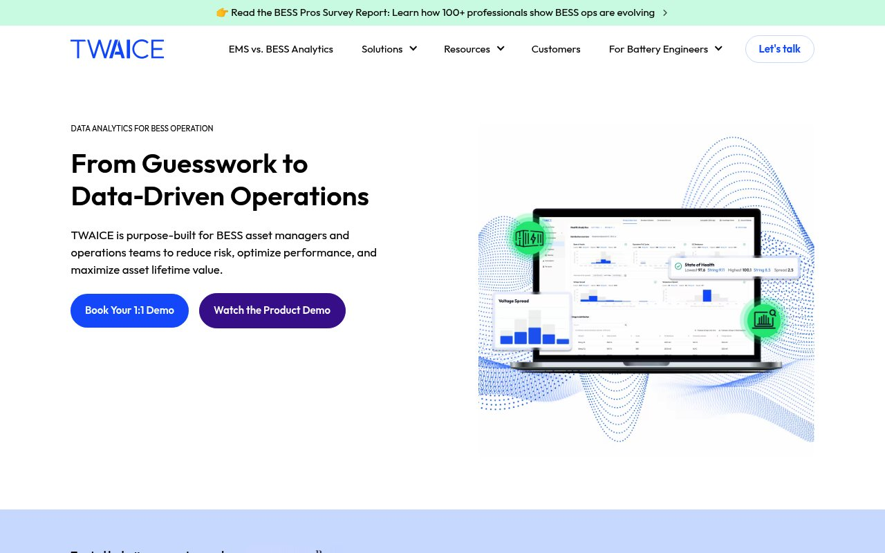Click the DATA ANALYTICS FOR BESS OPERATION label
The image size is (885, 553).
[142, 129]
